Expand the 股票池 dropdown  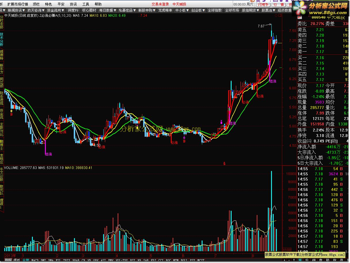(x=268, y=10)
